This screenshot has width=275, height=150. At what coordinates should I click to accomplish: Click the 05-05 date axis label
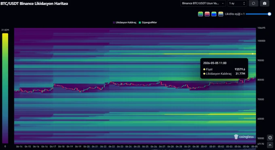coord(254,147)
